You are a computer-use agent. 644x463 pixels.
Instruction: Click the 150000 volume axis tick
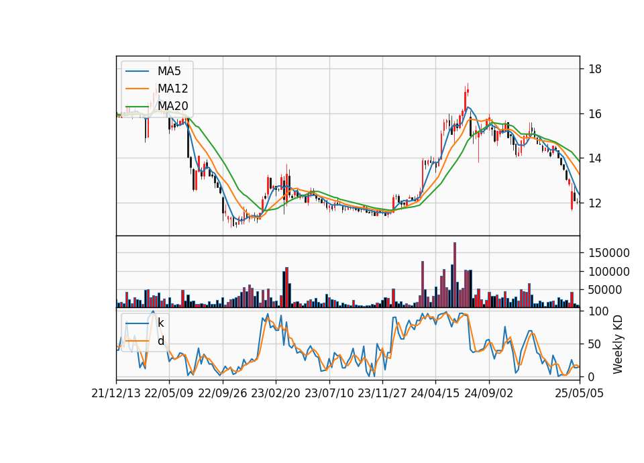tap(609, 253)
